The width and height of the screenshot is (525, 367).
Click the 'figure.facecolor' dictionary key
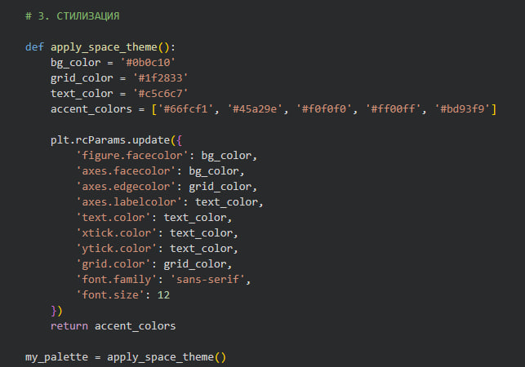(x=130, y=155)
